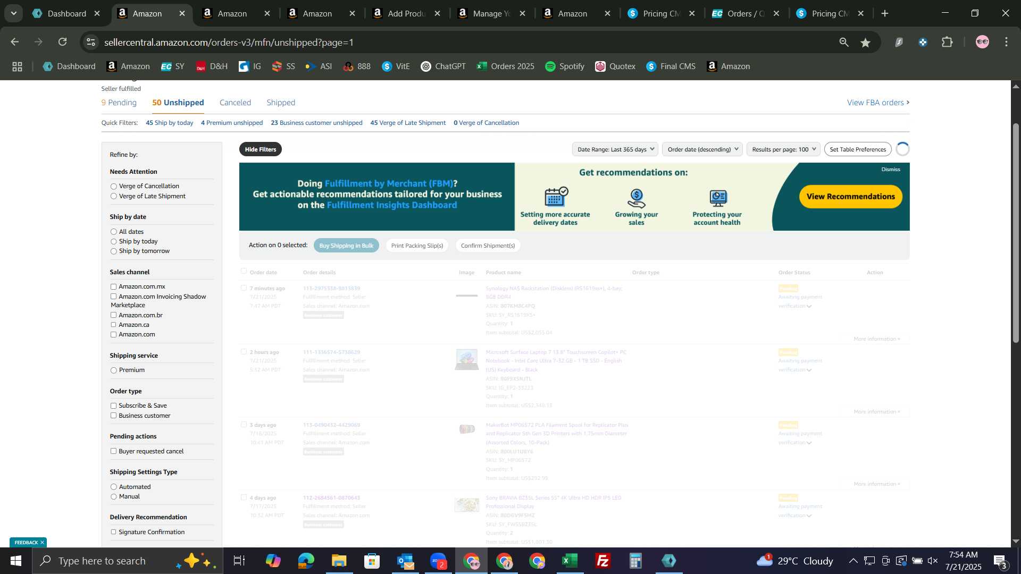Open the tab search dropdown arrow

13,13
